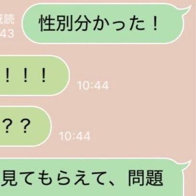Click the middle "！" in the "！！！" bubble

(25, 75)
